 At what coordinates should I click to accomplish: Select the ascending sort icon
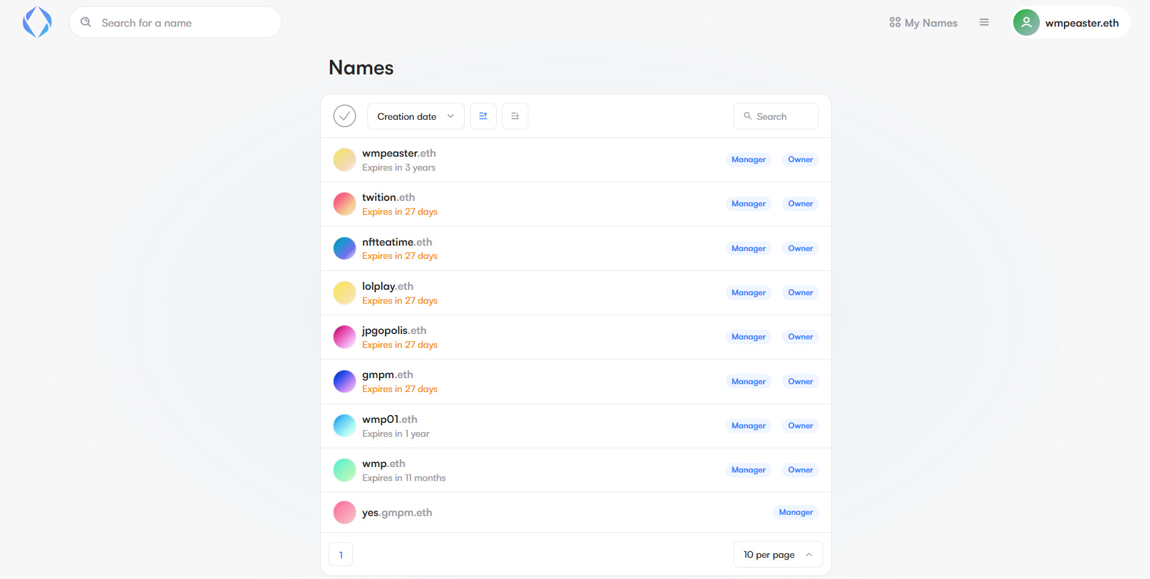tap(483, 116)
